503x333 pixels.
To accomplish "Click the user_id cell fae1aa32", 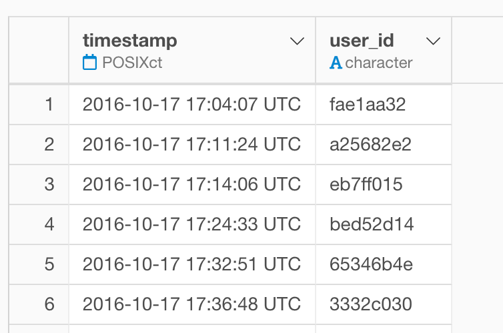I will coord(384,105).
